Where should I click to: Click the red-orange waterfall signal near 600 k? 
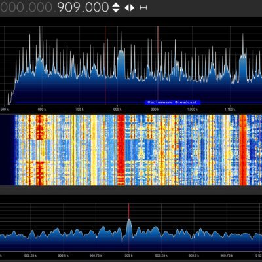(x=40, y=150)
